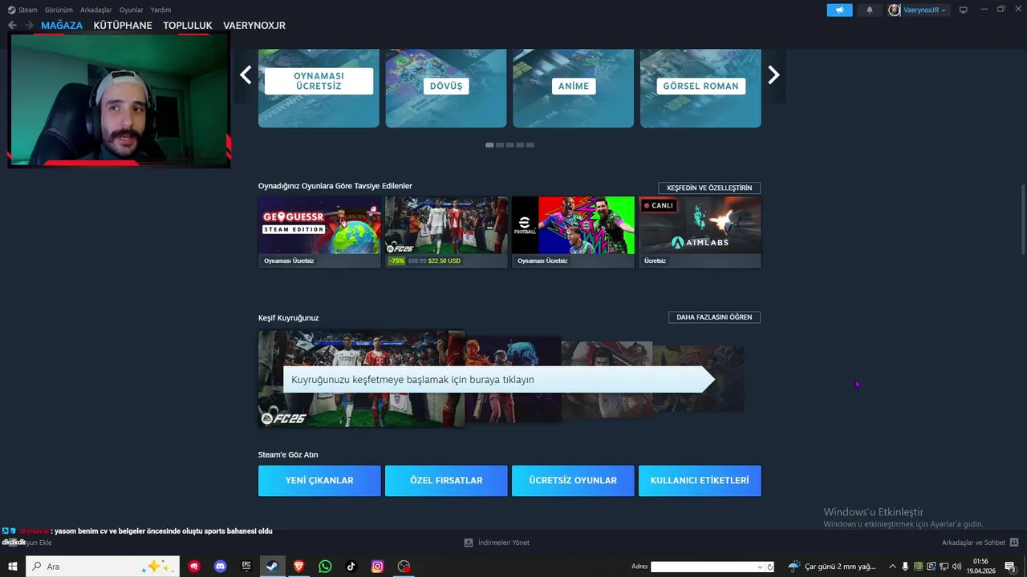
Task: Open the weather widget showing 2 mm yağ
Action: (832, 567)
